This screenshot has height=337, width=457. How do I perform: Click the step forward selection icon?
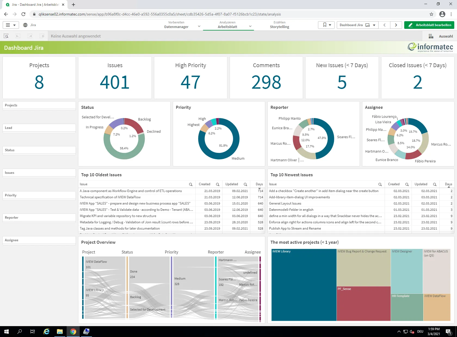30,36
